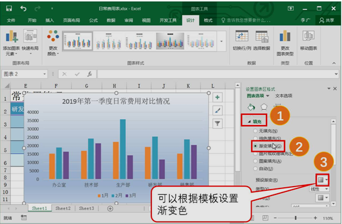342x224 pixels.
Task: Switch to 文本选项 in the pane
Action: (x=284, y=96)
